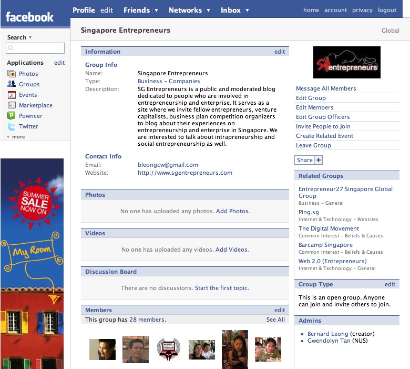The image size is (410, 369).
Task: Click Invite People to Join
Action: 323,126
